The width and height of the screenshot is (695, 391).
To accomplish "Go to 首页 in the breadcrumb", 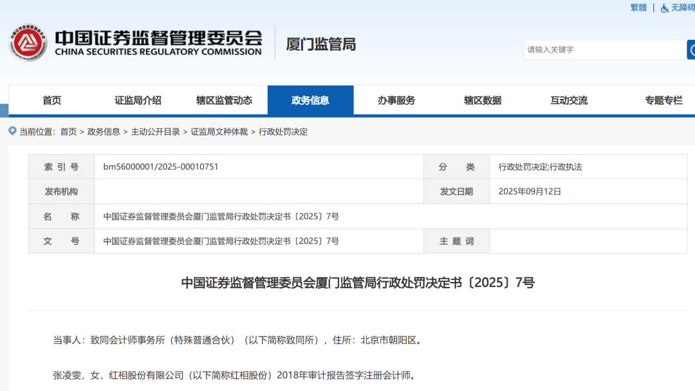I will coord(68,132).
